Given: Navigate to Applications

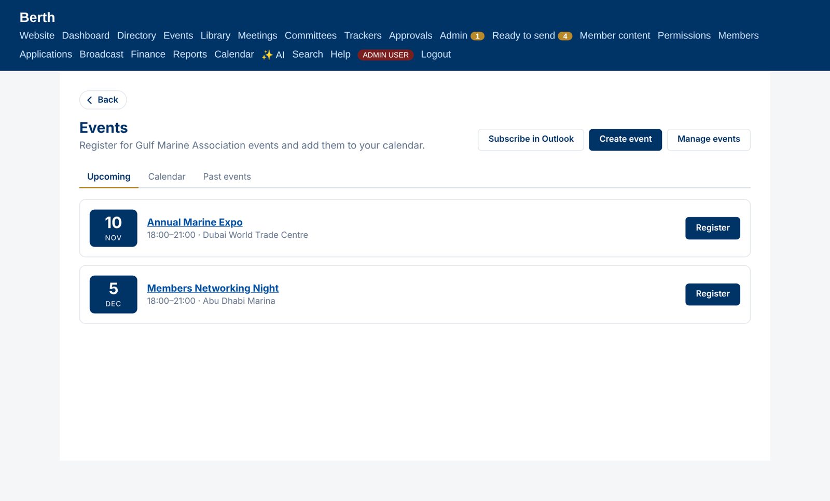Looking at the screenshot, I should (46, 54).
